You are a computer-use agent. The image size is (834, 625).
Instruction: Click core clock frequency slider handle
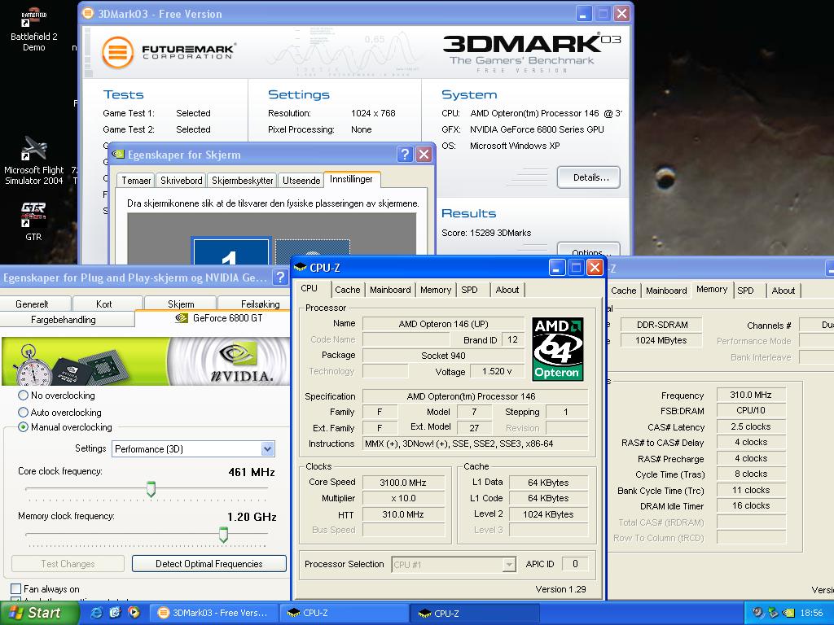pyautogui.click(x=151, y=489)
